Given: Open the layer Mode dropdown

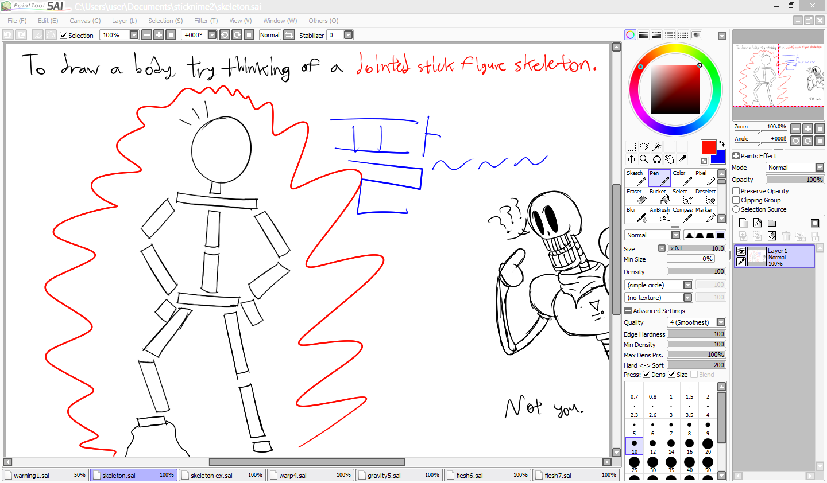Looking at the screenshot, I should (795, 168).
